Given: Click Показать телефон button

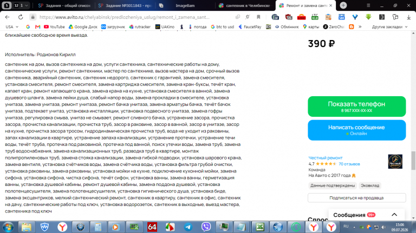Looking at the screenshot, I should 356,106.
